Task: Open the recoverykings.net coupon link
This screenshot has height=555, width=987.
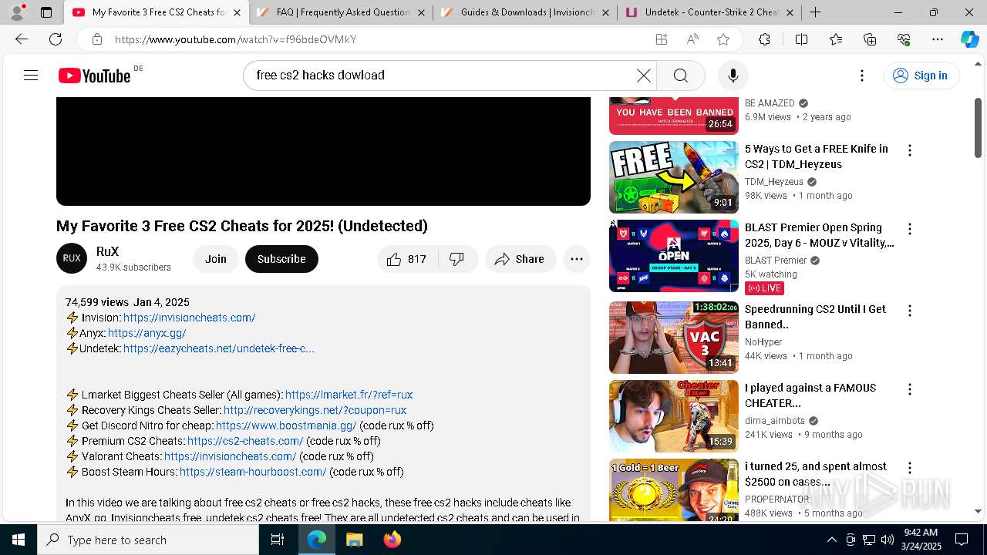Action: [315, 410]
